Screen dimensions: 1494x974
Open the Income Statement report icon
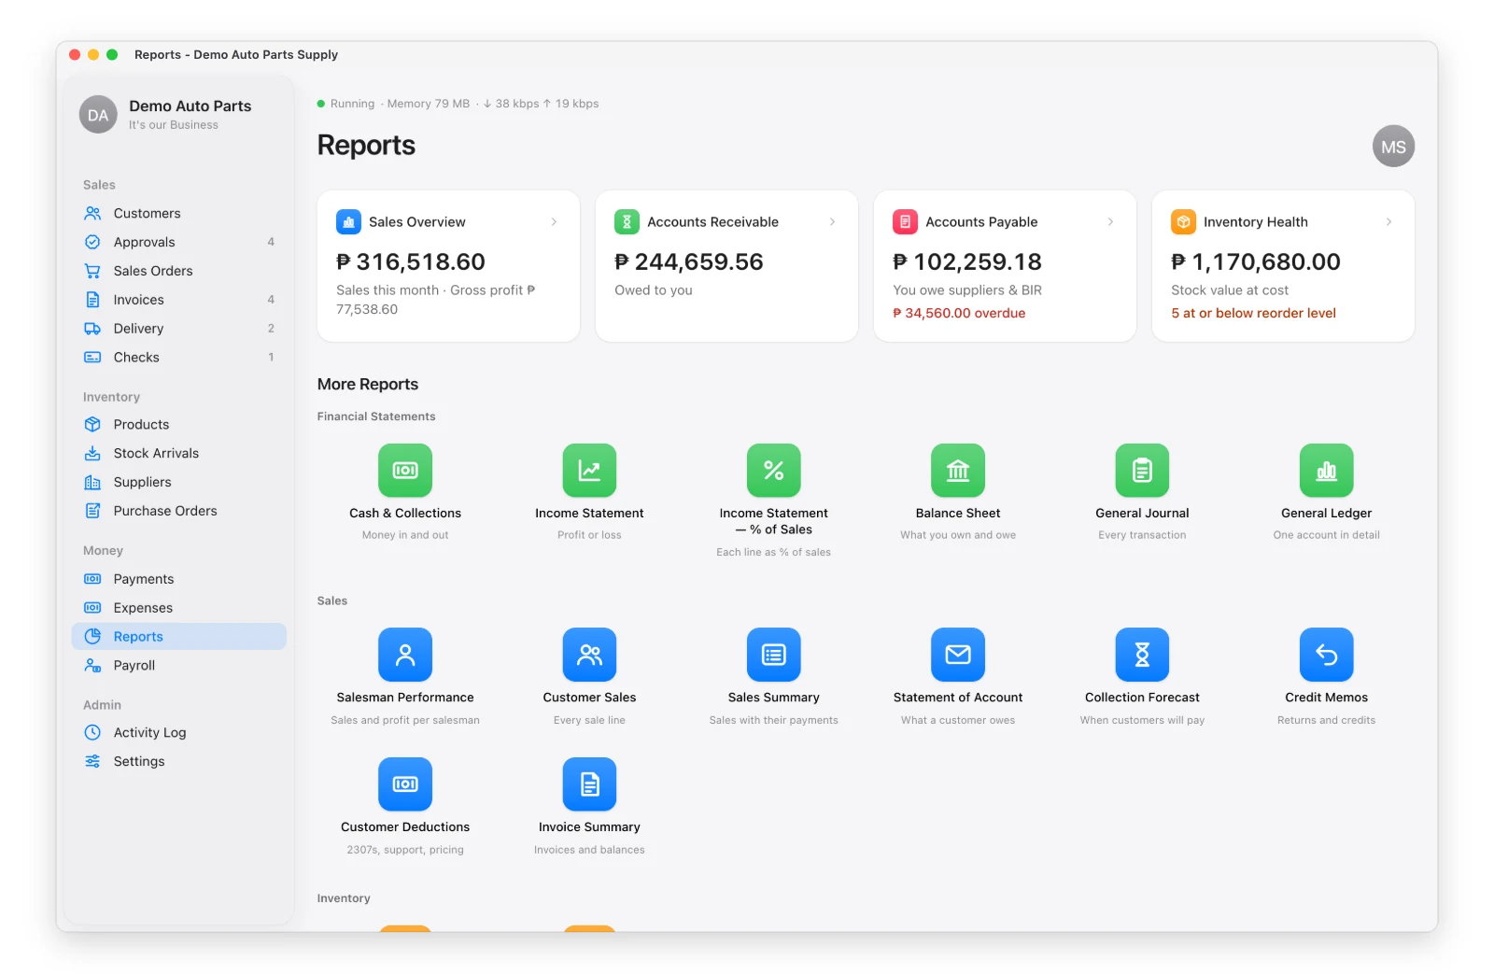[x=589, y=470]
